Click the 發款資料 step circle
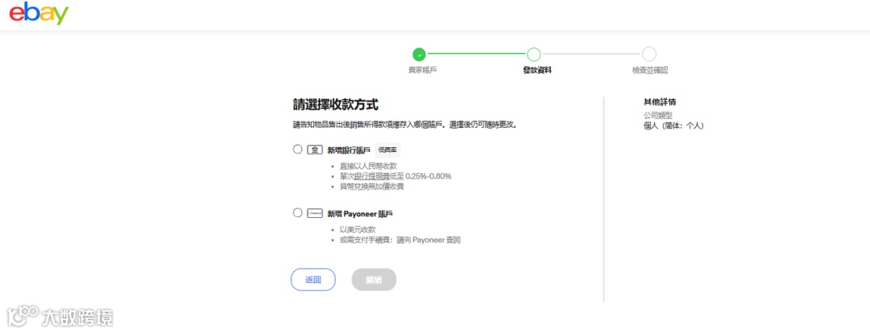The width and height of the screenshot is (870, 333). 534,55
